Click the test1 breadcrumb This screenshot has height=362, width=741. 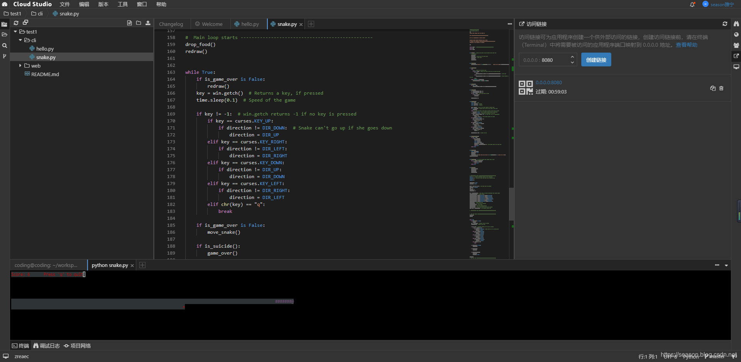click(x=12, y=14)
